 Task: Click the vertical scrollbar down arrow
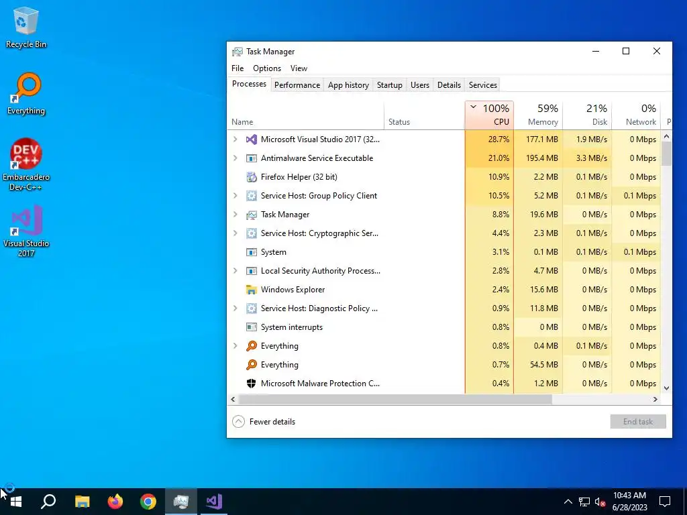666,388
